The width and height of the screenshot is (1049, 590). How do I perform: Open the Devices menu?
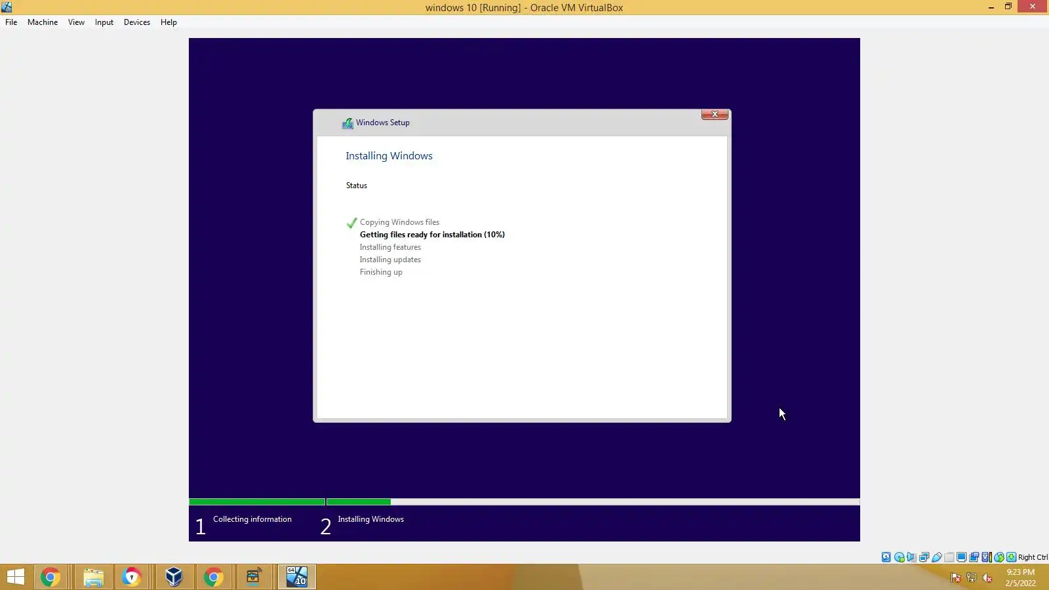pos(137,22)
